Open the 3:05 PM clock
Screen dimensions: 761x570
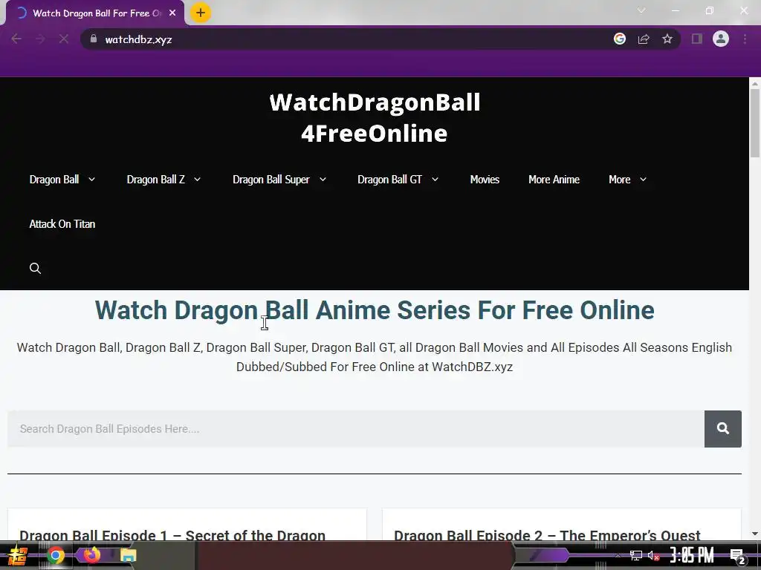point(692,555)
